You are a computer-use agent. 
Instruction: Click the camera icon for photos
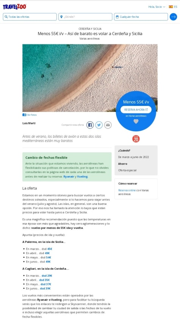[x=24, y=115]
